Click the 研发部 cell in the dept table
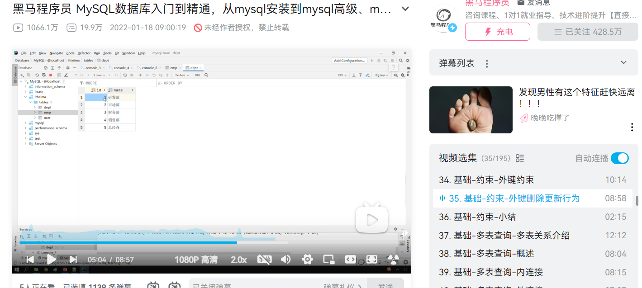Image resolution: width=642 pixels, height=288 pixels. click(121, 97)
